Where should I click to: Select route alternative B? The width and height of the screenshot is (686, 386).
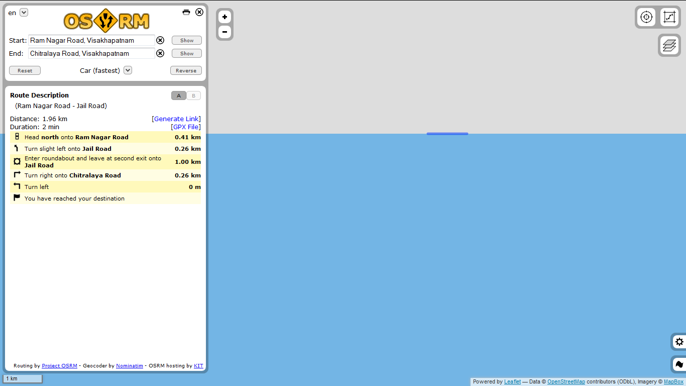coord(194,95)
